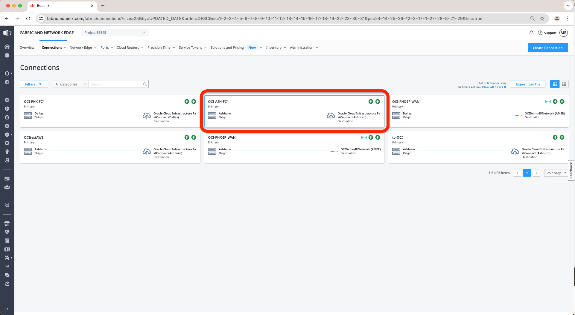Click the search magnifier icon in search box
This screenshot has height=315, width=575.
click(145, 84)
